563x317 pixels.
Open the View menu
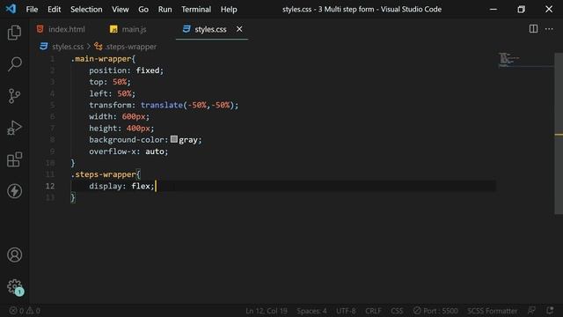120,10
